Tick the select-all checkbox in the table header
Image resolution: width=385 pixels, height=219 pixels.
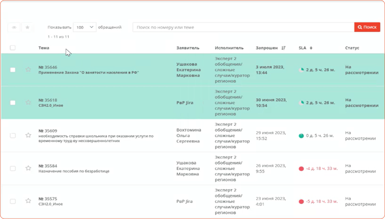tap(13, 48)
